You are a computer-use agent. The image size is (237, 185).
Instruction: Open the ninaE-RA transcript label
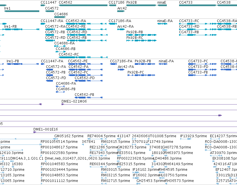[165, 21]
